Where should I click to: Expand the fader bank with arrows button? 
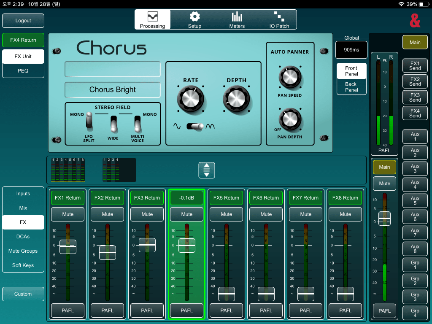[206, 170]
